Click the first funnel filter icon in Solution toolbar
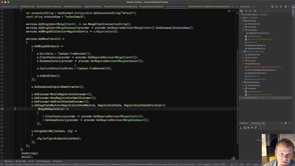The height and width of the screenshot is (166, 295). [x=246, y=11]
